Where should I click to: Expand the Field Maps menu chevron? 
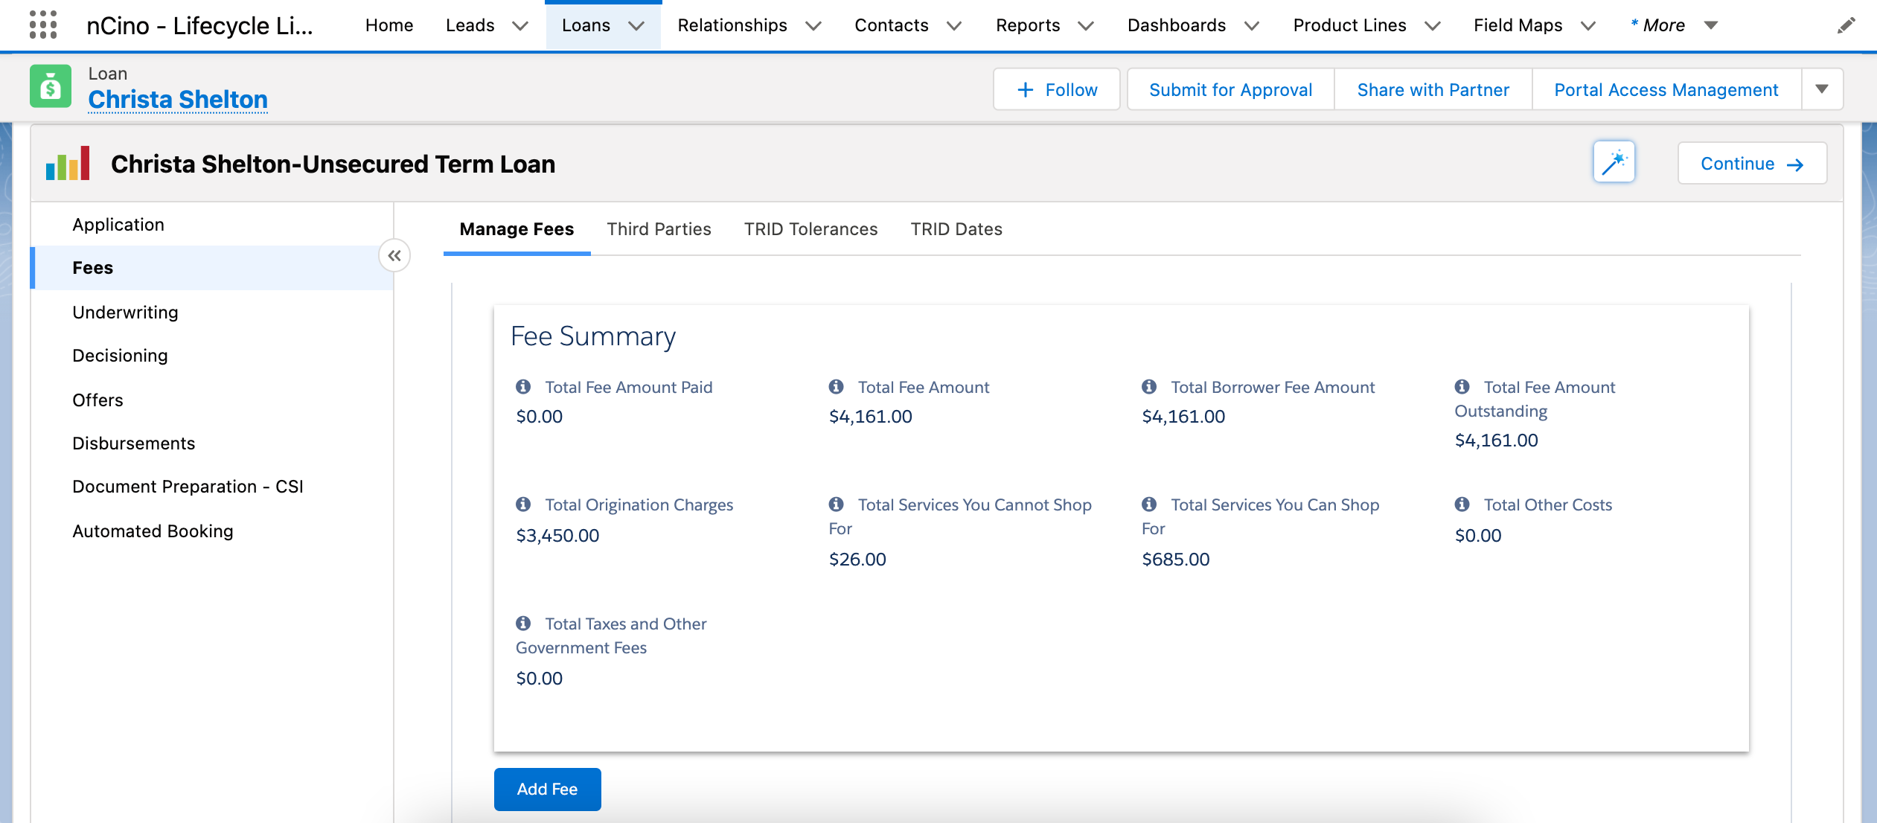(x=1588, y=26)
